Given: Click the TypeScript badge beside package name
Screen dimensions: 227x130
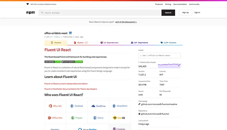Looking at the screenshot, I should click(70, 33).
